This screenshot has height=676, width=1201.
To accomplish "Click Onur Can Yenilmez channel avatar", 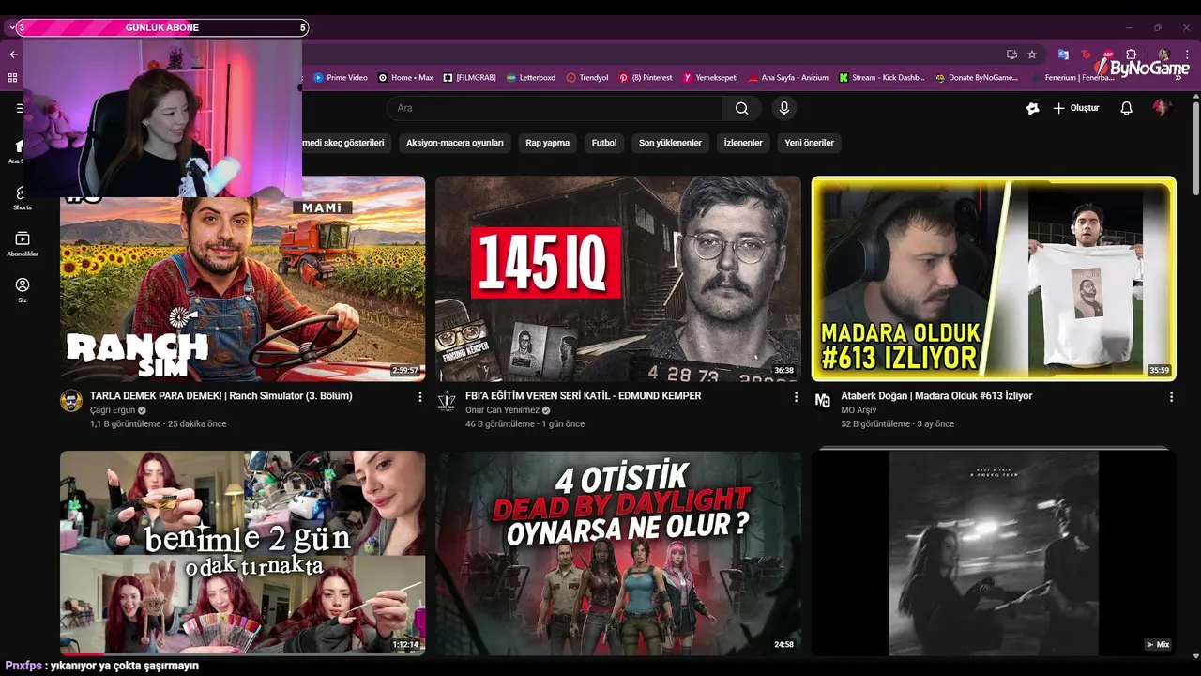I will [447, 401].
